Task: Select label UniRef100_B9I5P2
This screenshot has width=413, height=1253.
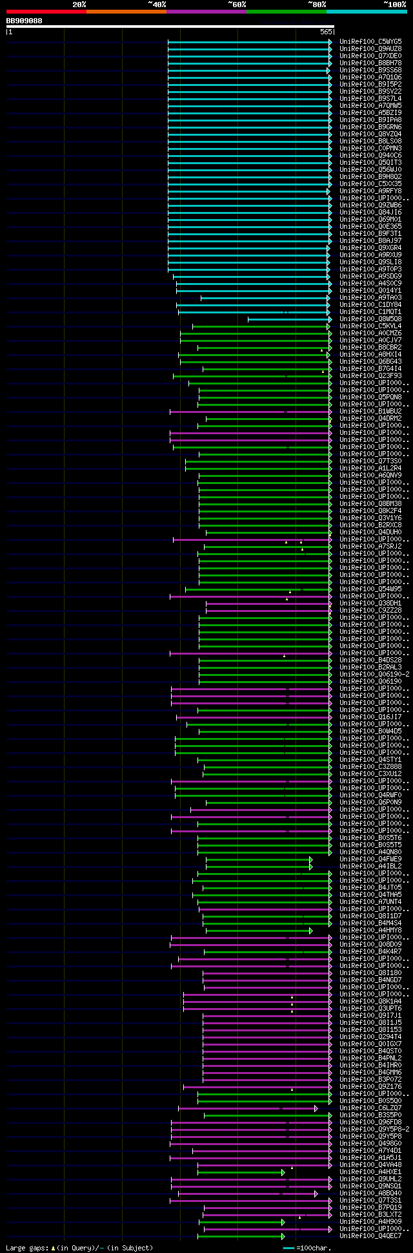Action: (370, 84)
